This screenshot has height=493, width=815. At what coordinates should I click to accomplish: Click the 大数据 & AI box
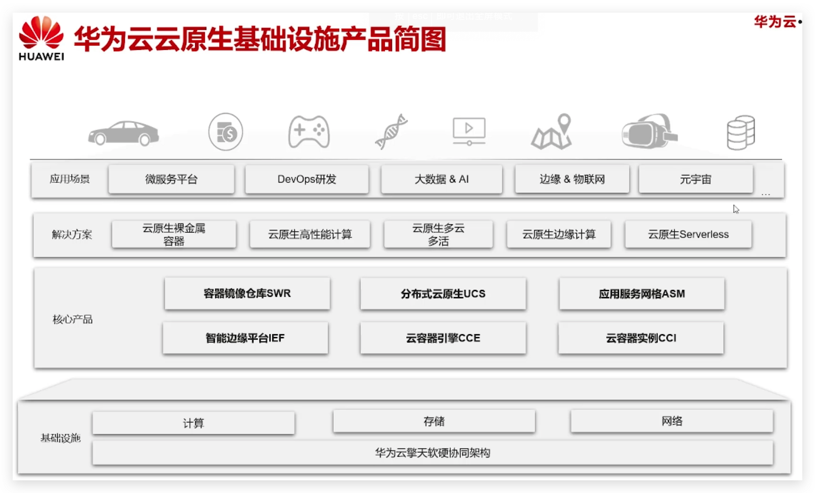point(441,179)
